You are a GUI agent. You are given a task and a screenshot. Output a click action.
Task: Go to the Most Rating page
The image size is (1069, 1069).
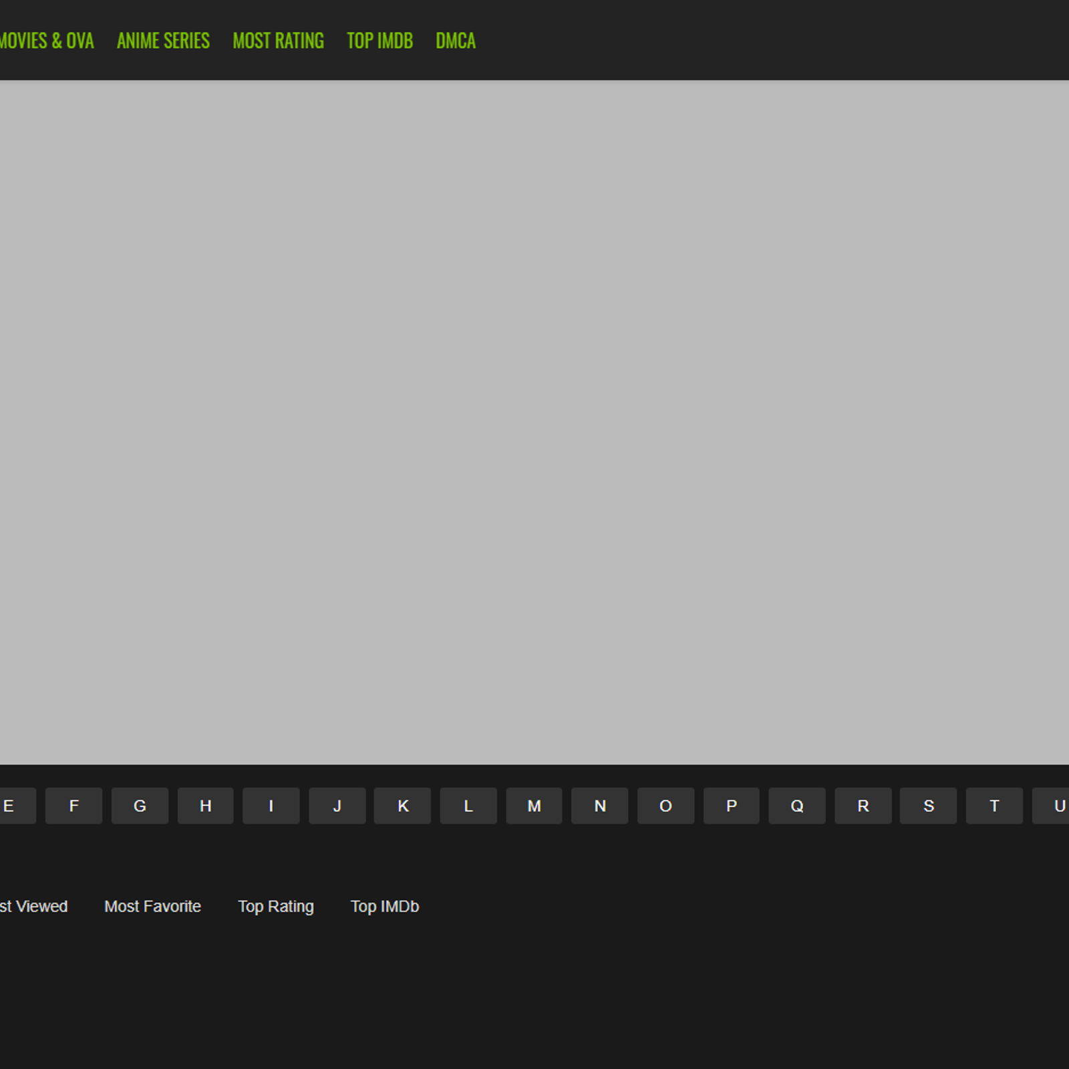pos(278,41)
